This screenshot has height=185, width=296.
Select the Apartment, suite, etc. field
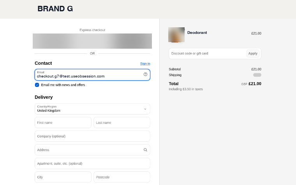(x=92, y=164)
